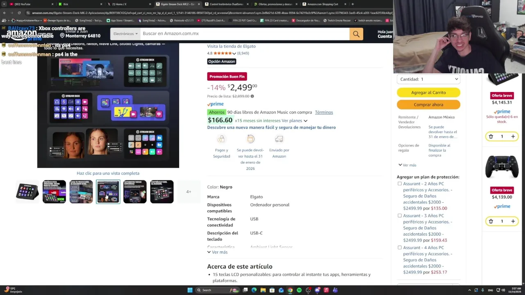Open Google Chrome from the taskbar

point(290,290)
